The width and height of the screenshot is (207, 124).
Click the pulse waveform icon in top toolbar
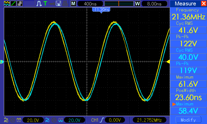click(x=39, y=4)
